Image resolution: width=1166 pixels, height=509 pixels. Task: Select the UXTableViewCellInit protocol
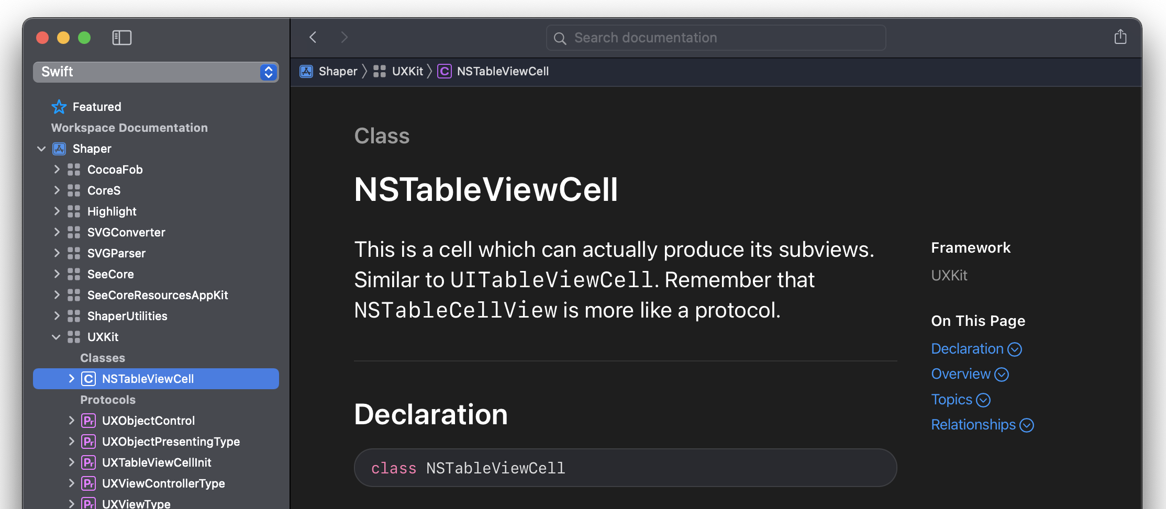[x=157, y=462]
